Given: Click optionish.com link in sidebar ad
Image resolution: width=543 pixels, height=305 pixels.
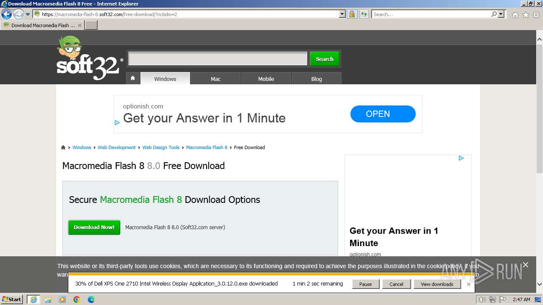Looking at the screenshot, I should click(365, 254).
